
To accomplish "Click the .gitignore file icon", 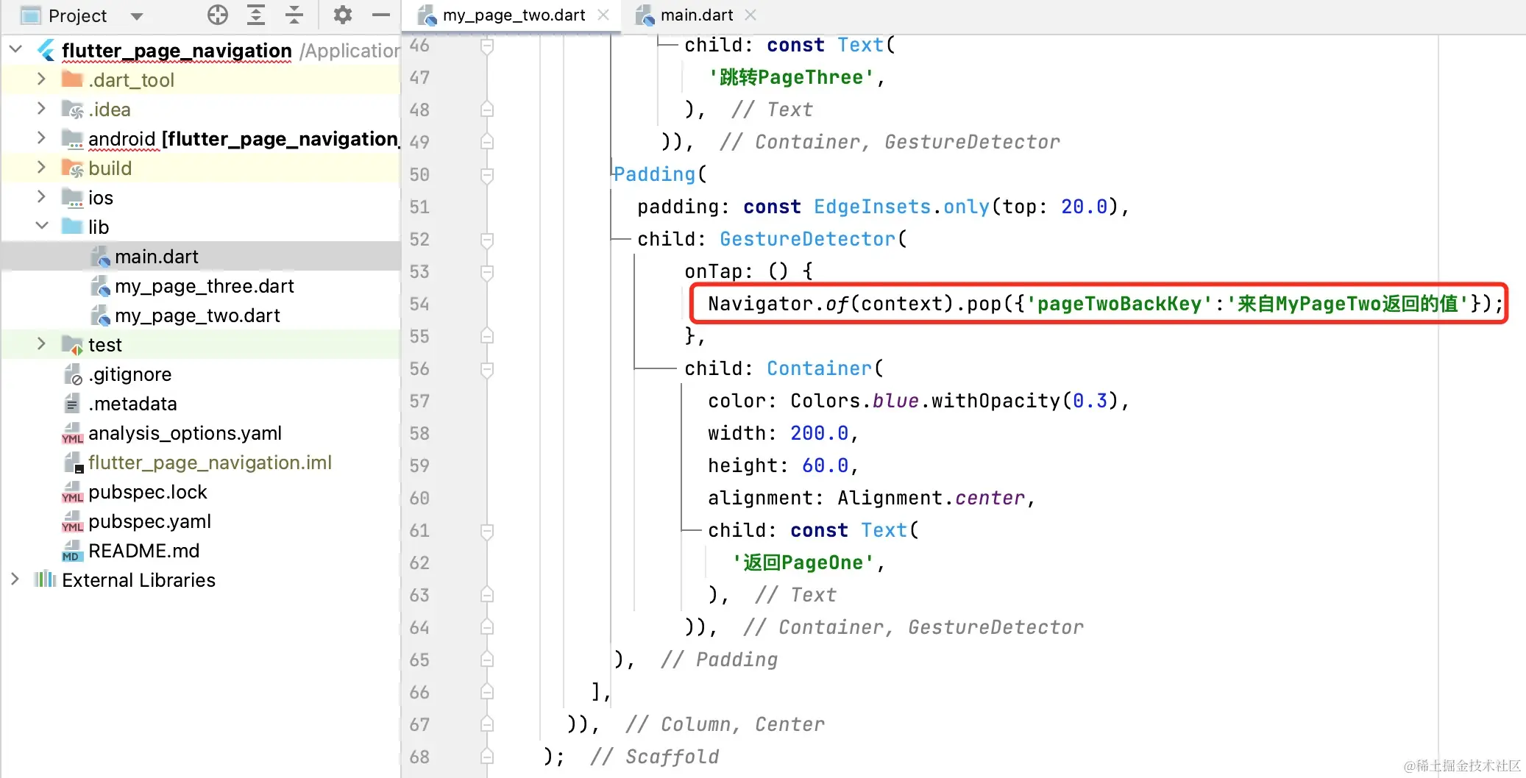I will (x=72, y=375).
